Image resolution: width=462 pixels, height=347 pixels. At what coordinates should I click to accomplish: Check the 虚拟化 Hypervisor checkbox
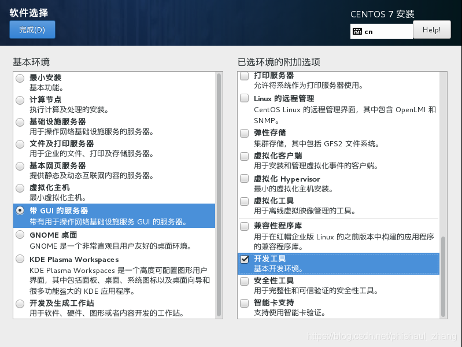244,179
